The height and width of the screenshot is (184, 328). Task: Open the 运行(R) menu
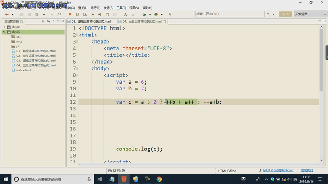coord(95,8)
